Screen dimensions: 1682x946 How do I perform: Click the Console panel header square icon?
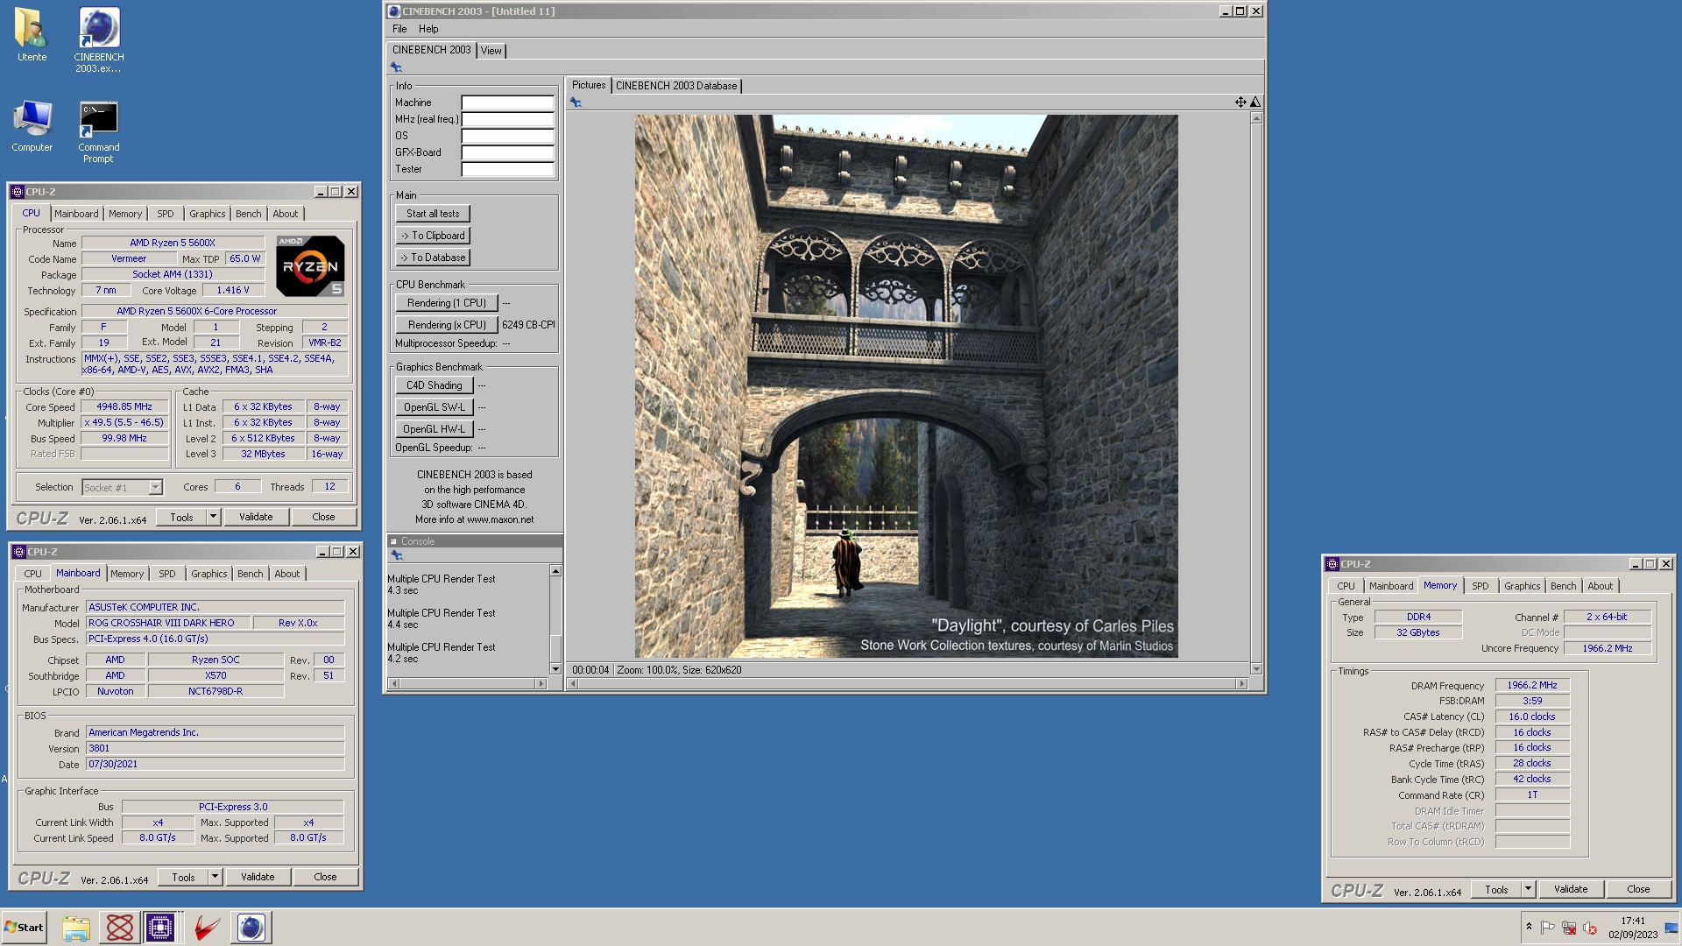[393, 541]
